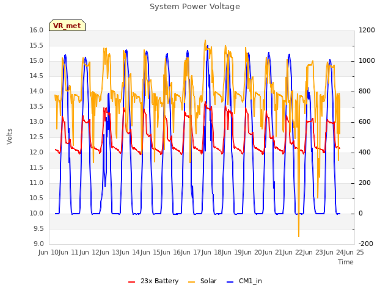Click the 200 right axis tick label
Viewport: 391px width, 293px height.
[365, 183]
